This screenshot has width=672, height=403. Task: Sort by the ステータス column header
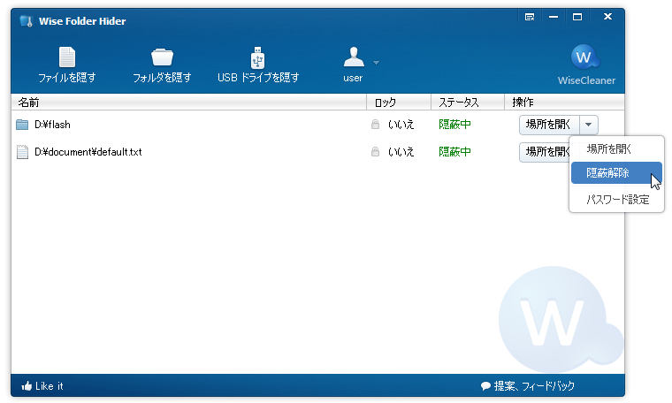(x=468, y=102)
